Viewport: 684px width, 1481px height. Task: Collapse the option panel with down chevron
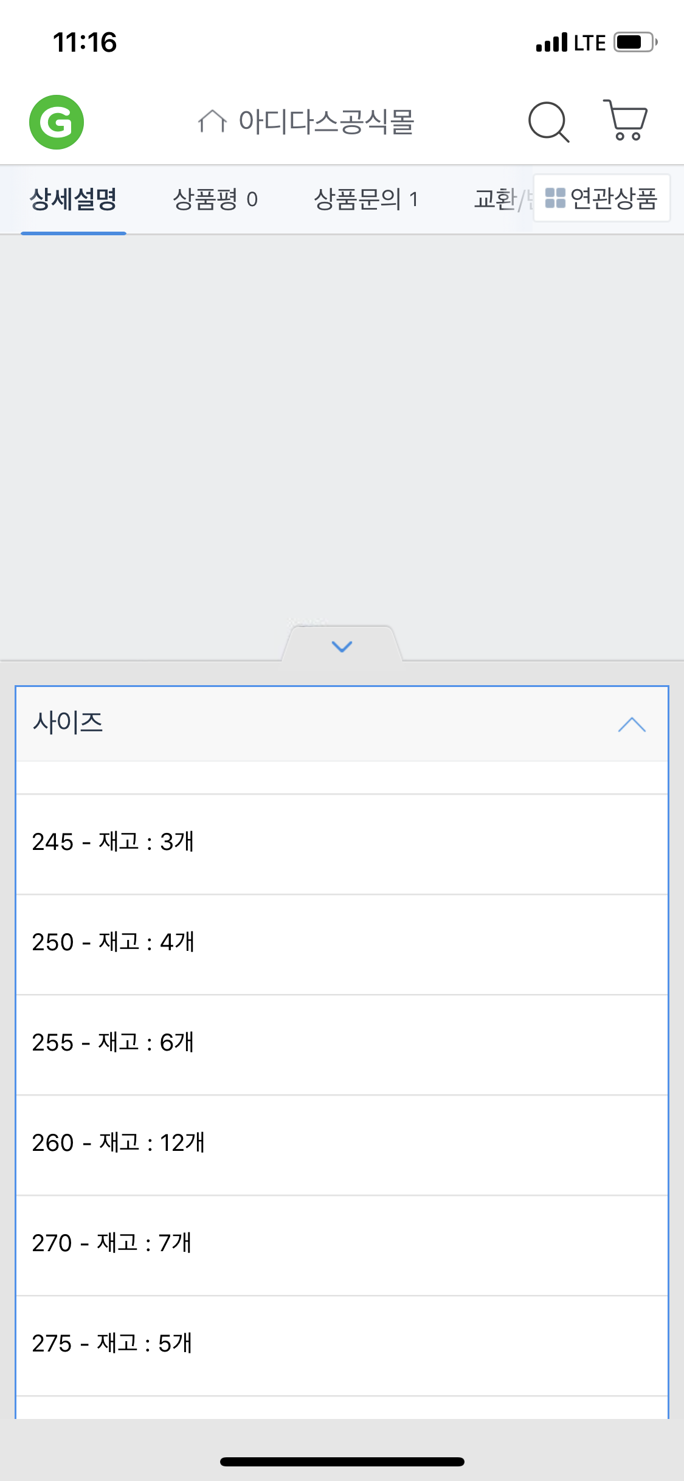point(342,646)
